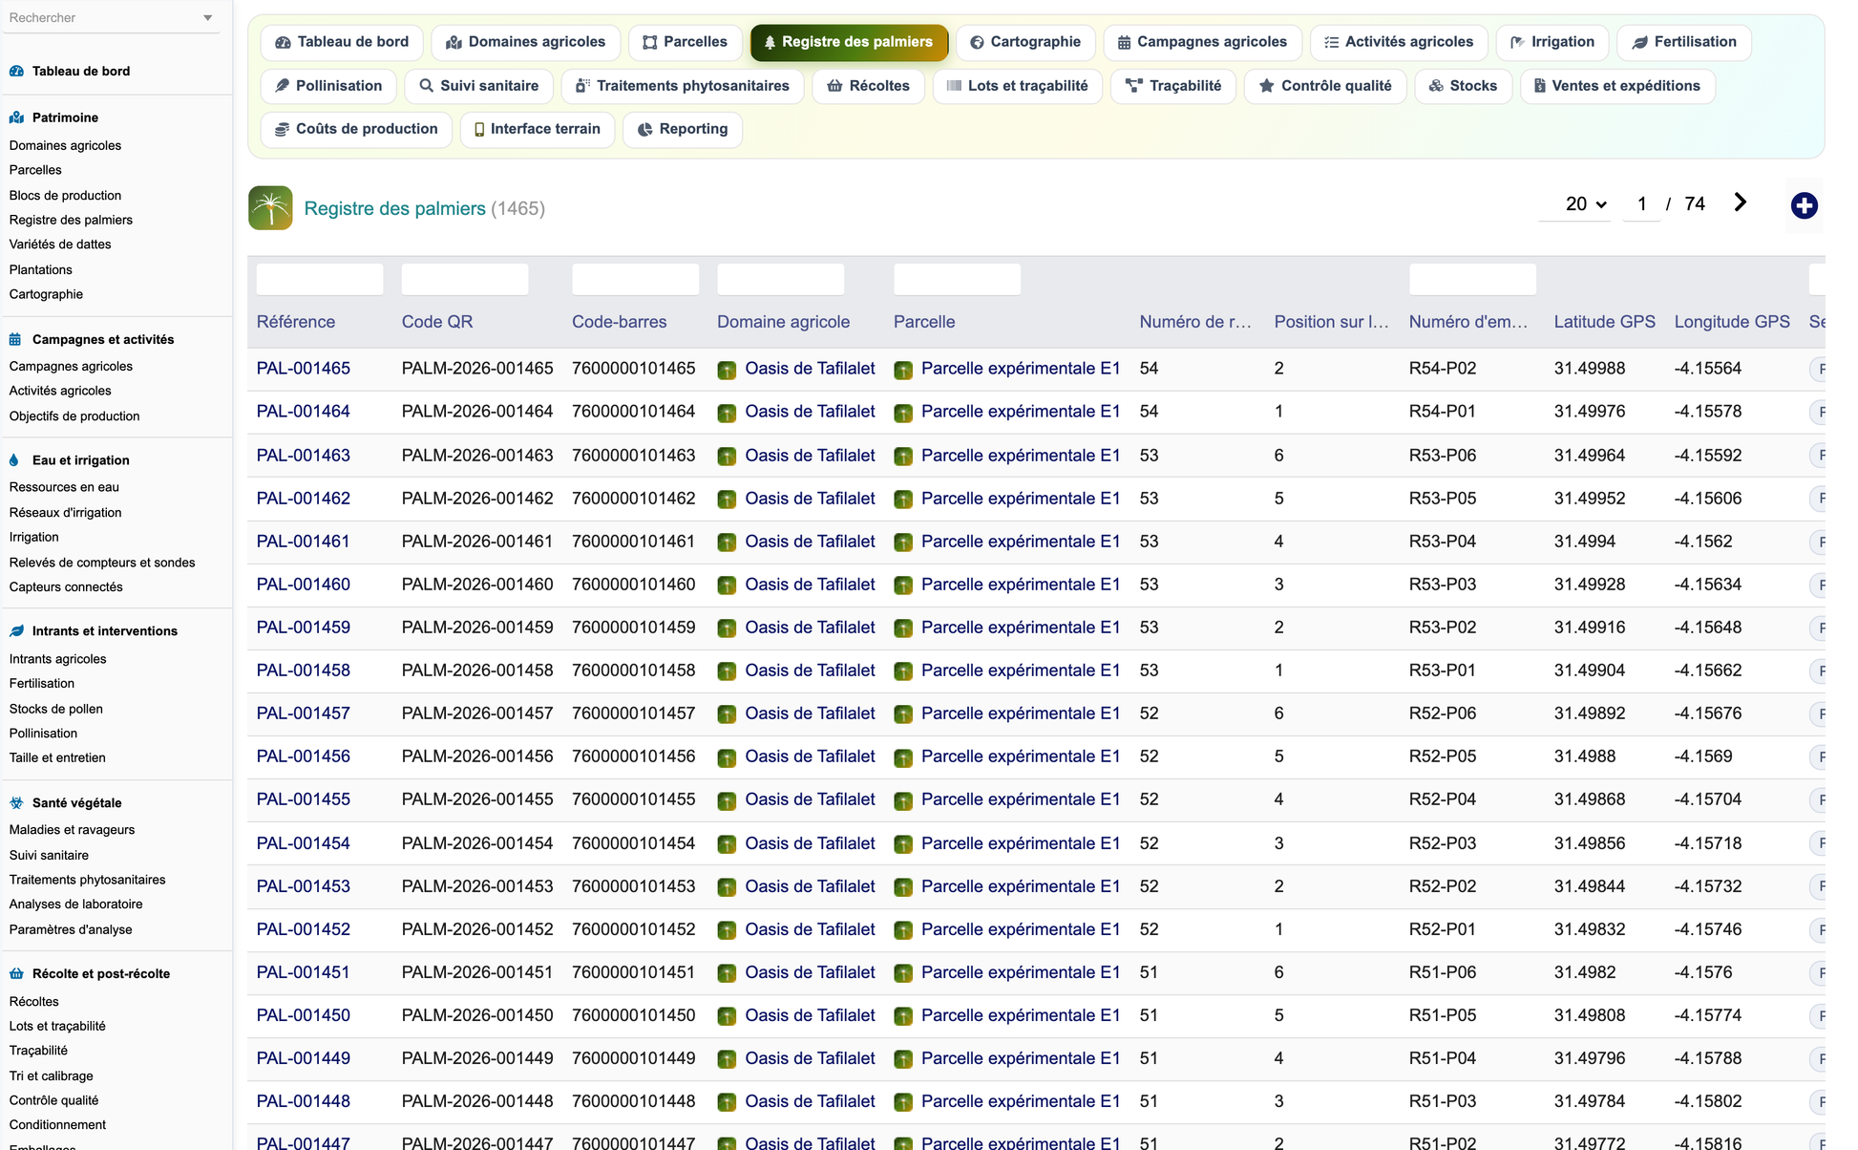This screenshot has height=1150, width=1858.
Task: Open the Traitements phytosanitaires tab
Action: [x=683, y=86]
